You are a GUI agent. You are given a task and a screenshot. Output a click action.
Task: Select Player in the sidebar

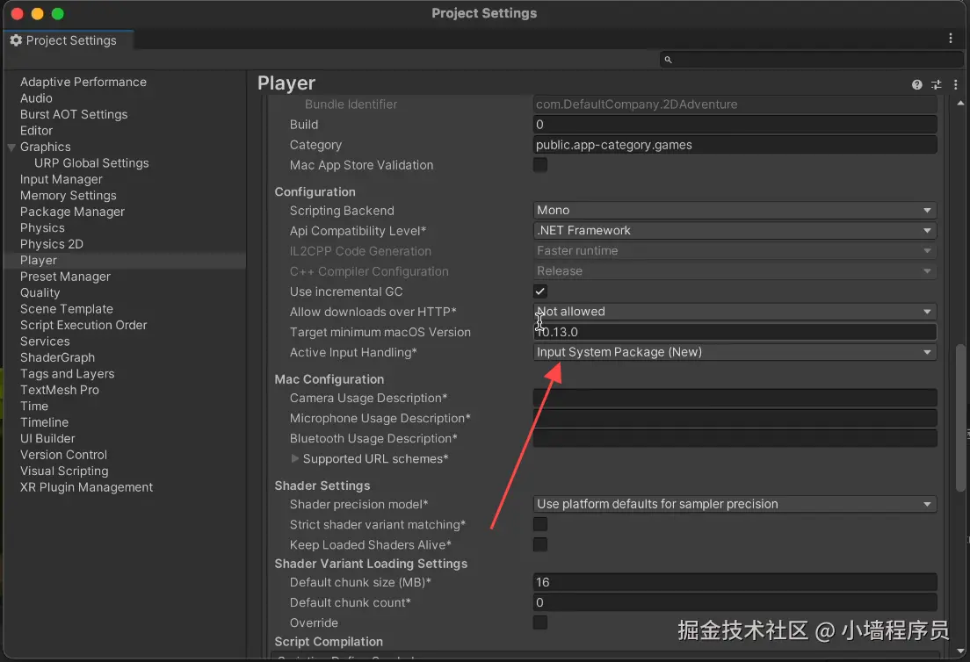click(x=39, y=260)
